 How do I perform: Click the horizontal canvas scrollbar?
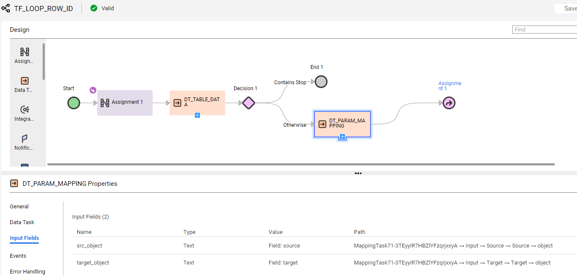tap(301, 164)
